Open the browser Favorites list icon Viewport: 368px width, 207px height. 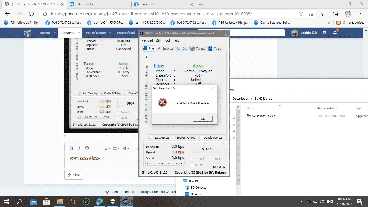[324, 14]
